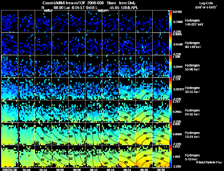The width and height of the screenshot is (224, 171).
Task: Click the '06:30' time label
Action: pos(144,170)
